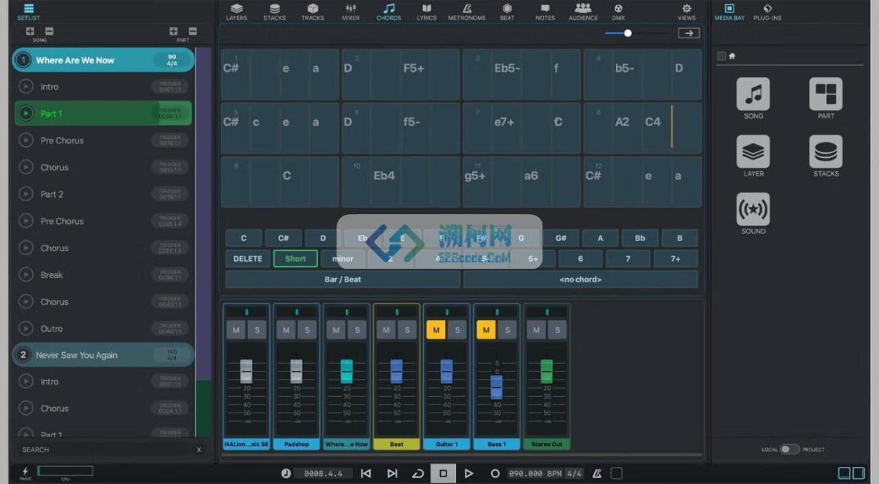Select the Sound icon in Media Bay

tap(753, 209)
